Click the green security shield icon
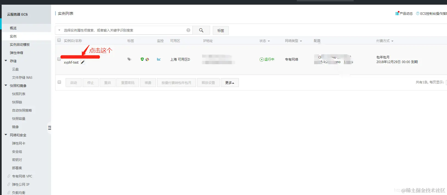This screenshot has height=195, width=447. [142, 59]
